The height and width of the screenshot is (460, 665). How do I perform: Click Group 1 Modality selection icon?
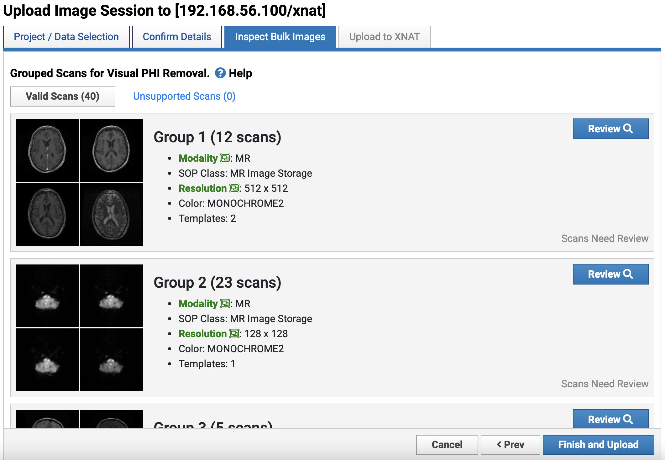pyautogui.click(x=225, y=158)
